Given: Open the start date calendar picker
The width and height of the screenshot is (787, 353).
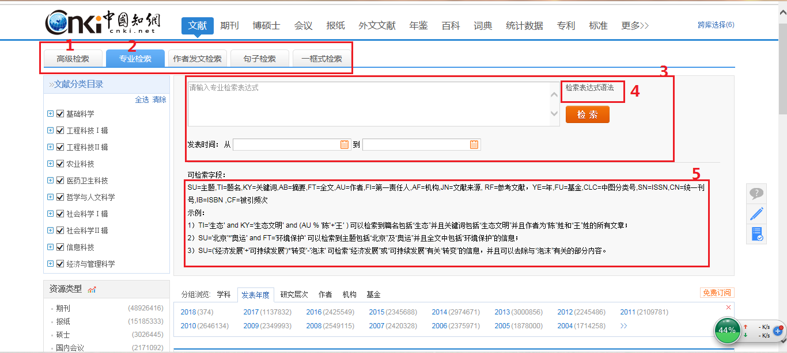Looking at the screenshot, I should (345, 145).
